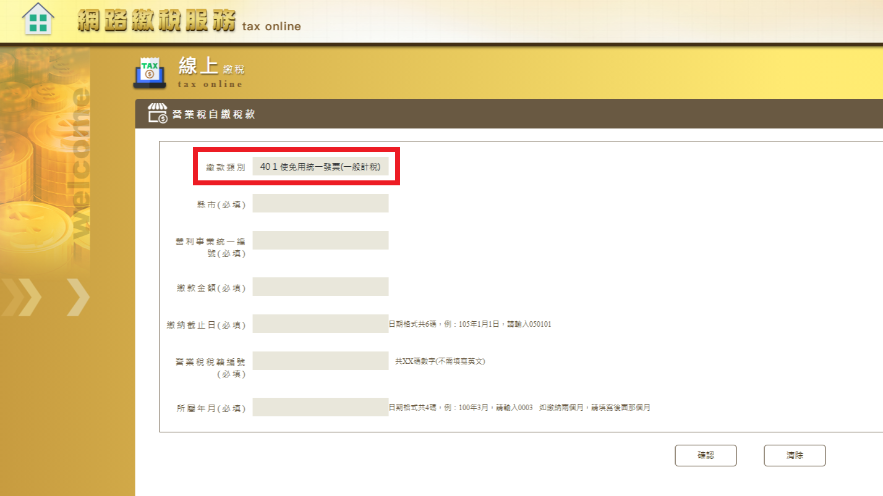Click the vertical Welcome banner text
Screen dimensions: 883x496
[80, 166]
